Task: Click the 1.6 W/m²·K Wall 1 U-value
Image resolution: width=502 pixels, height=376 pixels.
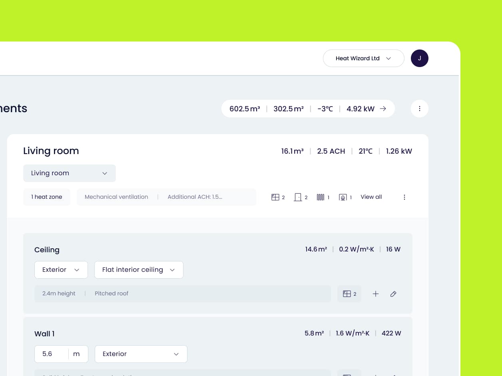Action: click(353, 333)
